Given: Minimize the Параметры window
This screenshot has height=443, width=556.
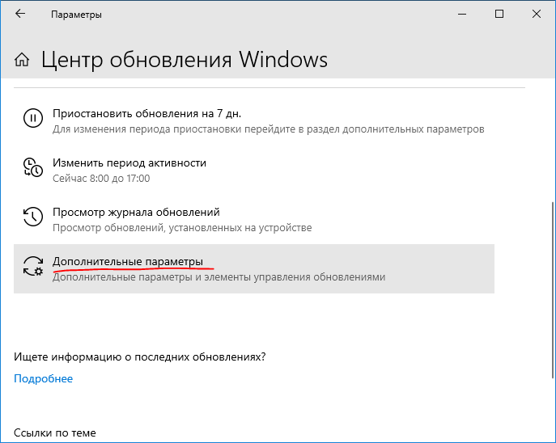Looking at the screenshot, I should tap(462, 15).
